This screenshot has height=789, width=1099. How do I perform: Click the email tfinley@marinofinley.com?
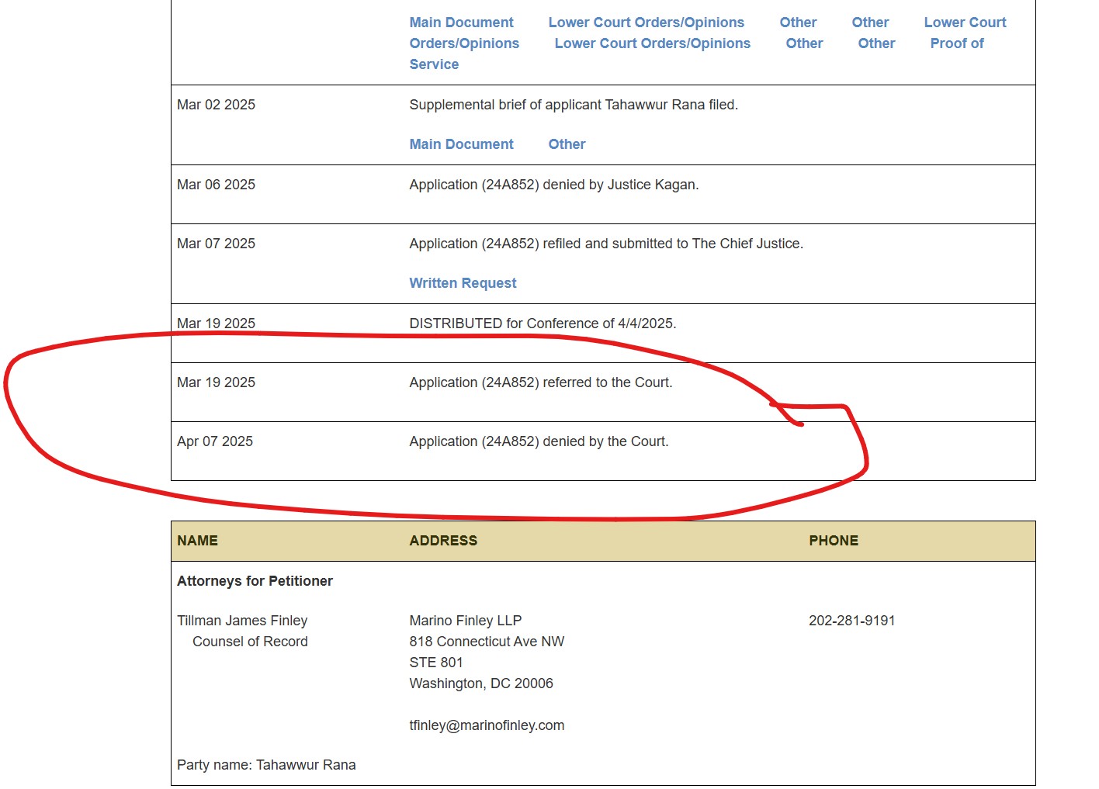pos(487,725)
